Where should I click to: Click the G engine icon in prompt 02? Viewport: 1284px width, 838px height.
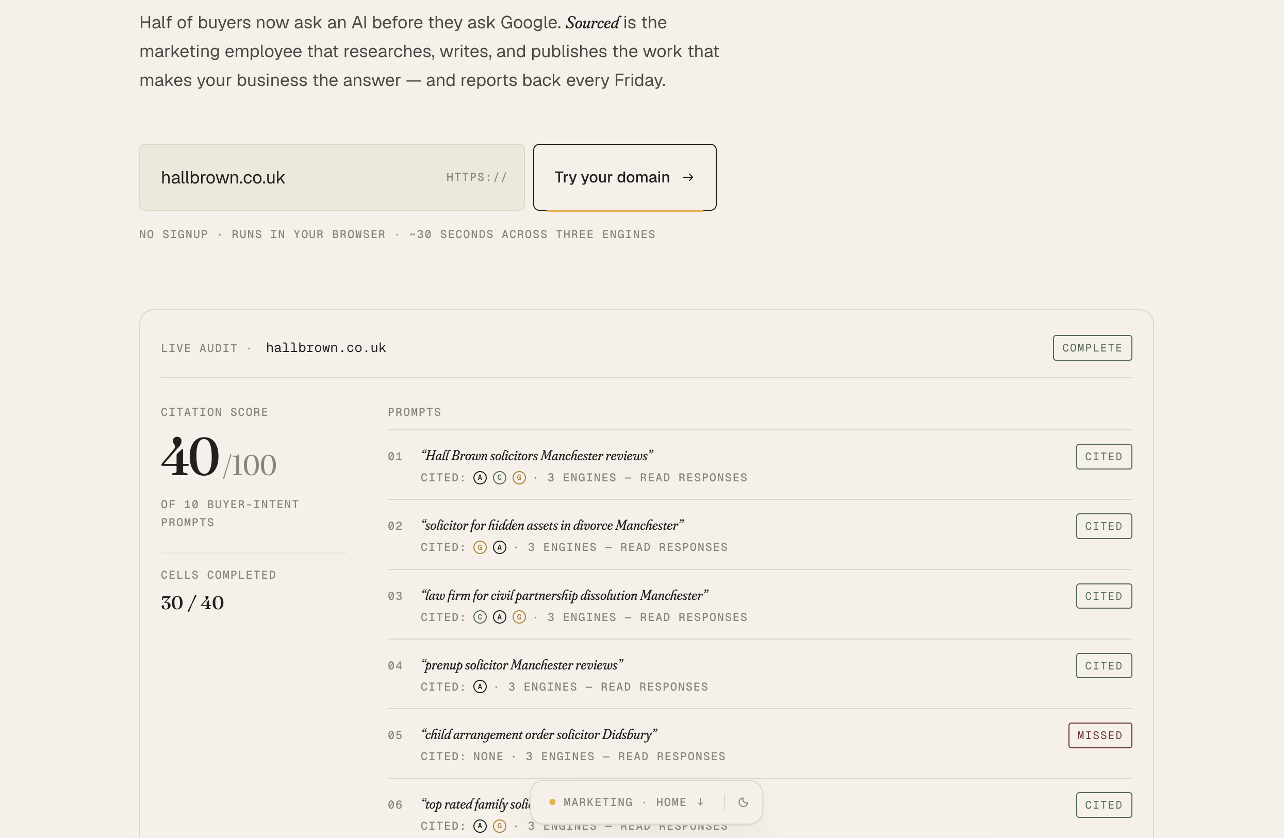pyautogui.click(x=480, y=547)
